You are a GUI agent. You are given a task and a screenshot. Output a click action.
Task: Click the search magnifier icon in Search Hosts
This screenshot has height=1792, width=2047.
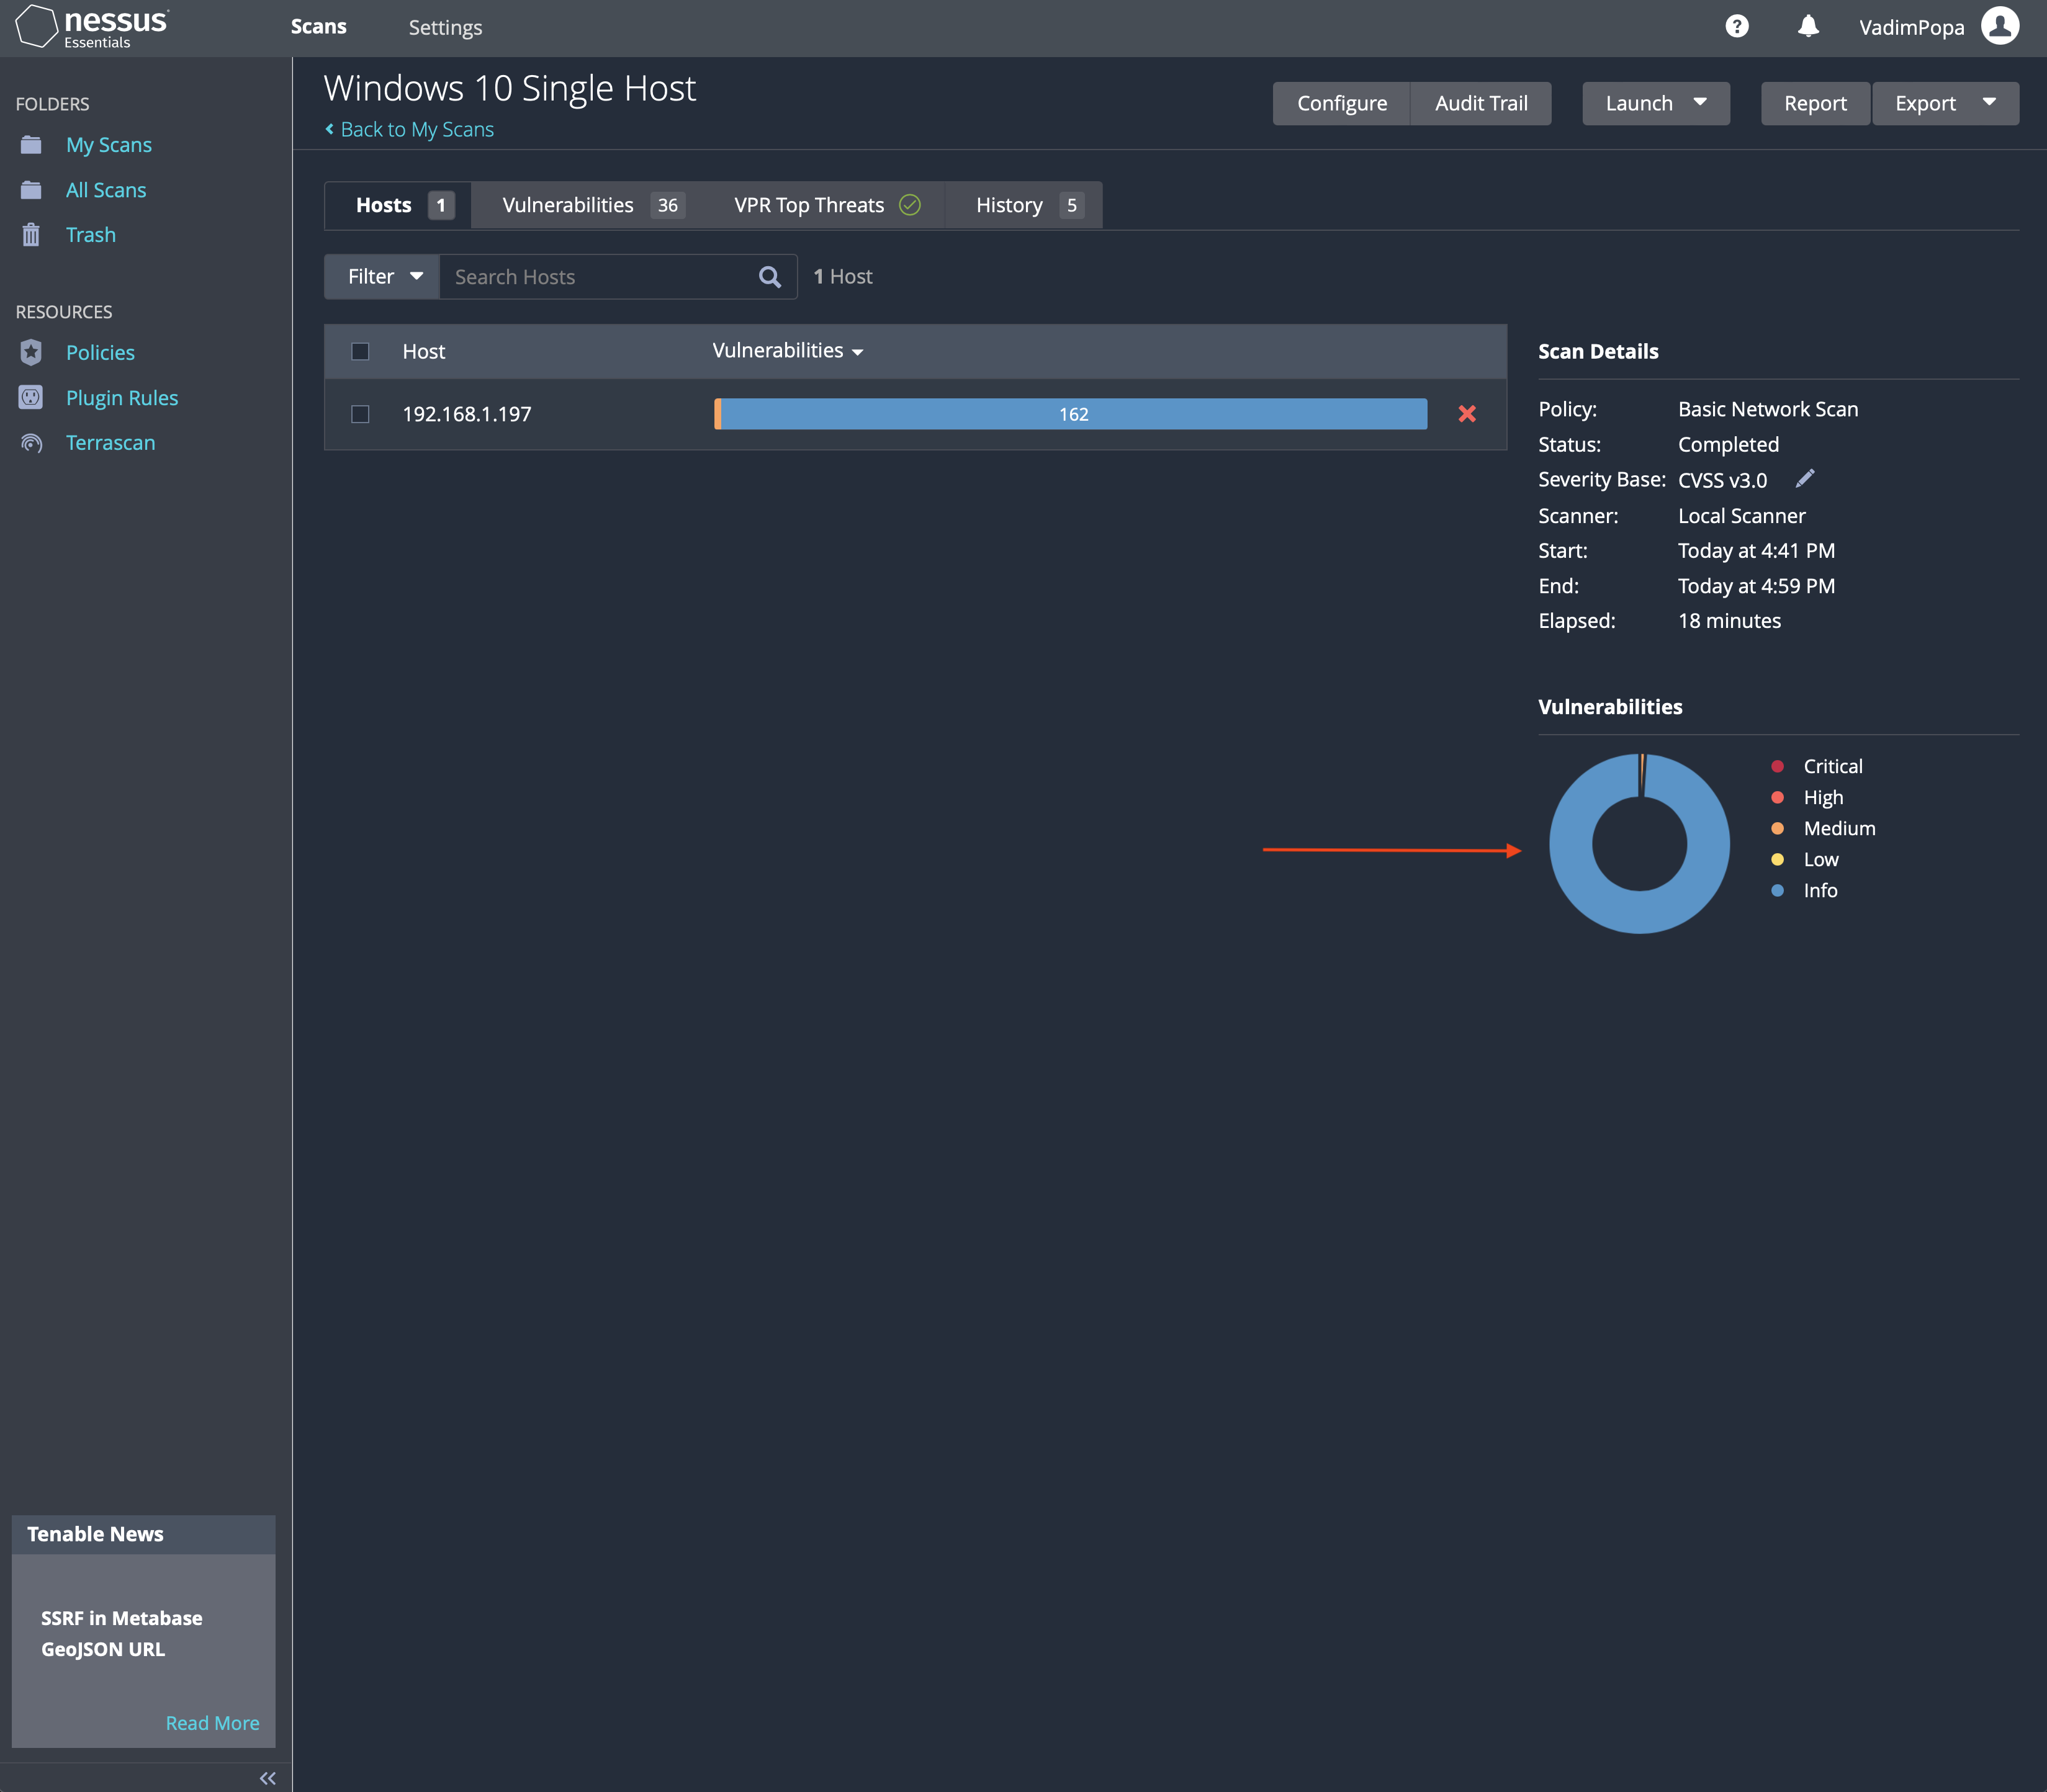tap(770, 277)
